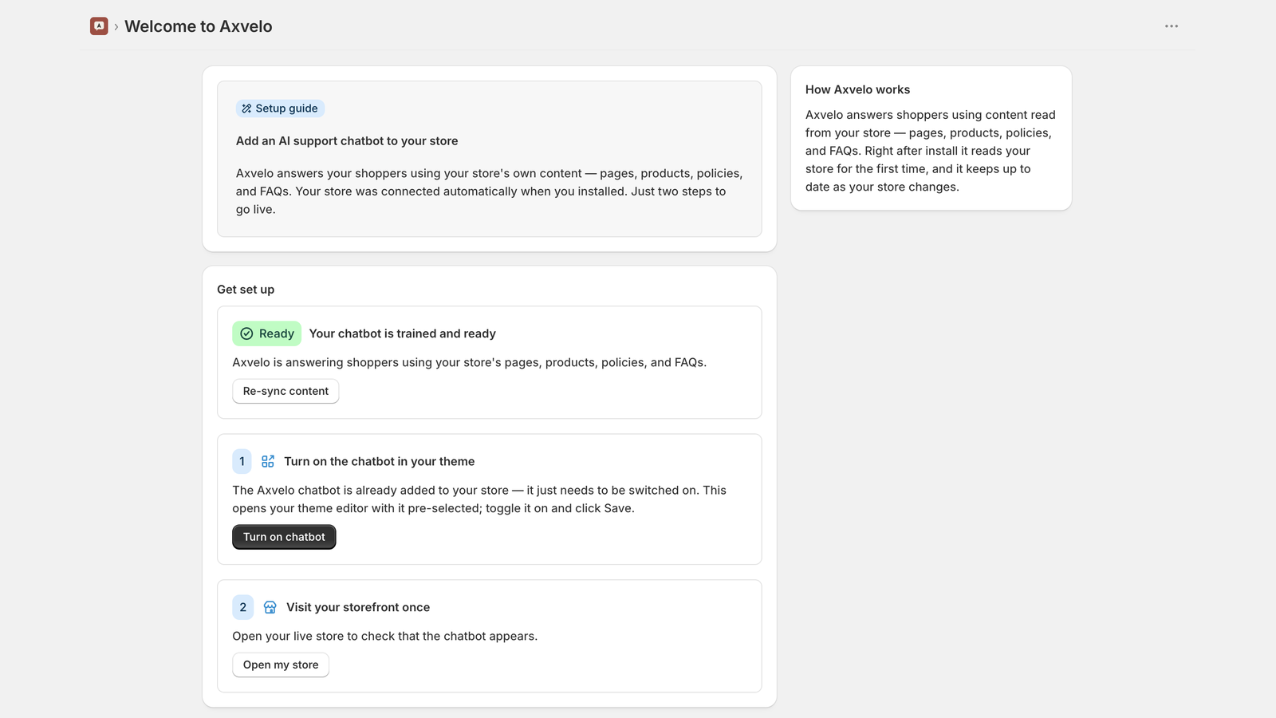Click the Axvelo app icon in the header
The width and height of the screenshot is (1276, 718).
99,26
